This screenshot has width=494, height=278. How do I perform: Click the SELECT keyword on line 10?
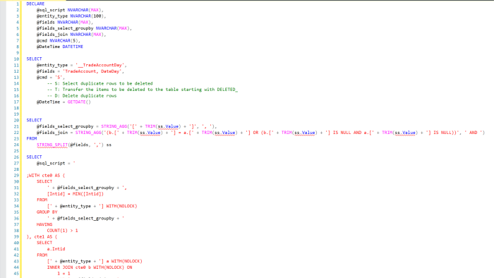pos(34,59)
